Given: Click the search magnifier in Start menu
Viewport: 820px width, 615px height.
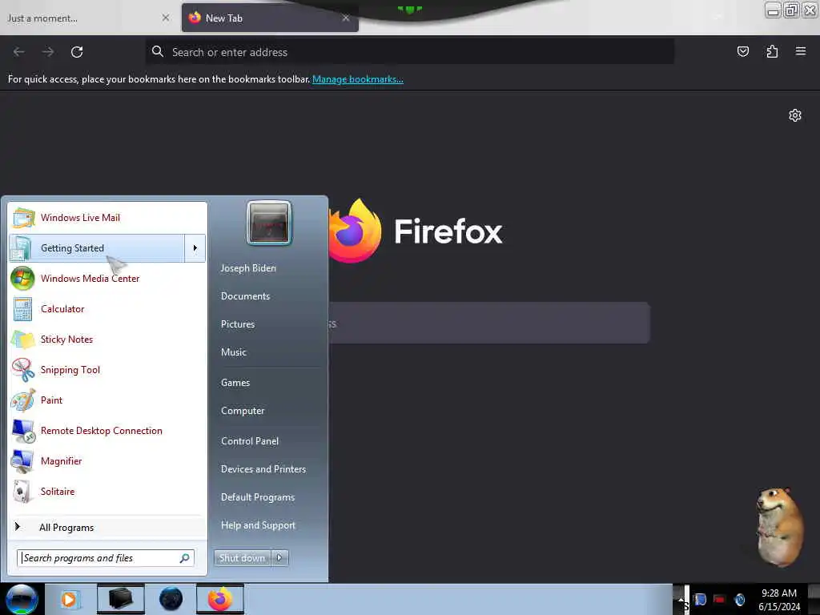Looking at the screenshot, I should click(185, 558).
